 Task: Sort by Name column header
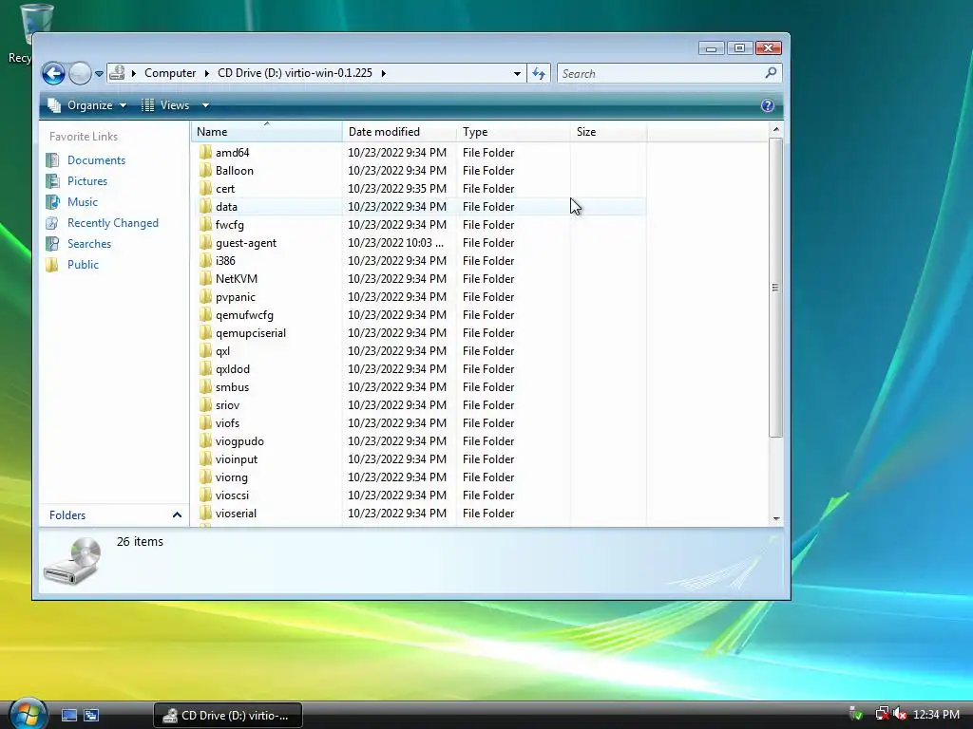coord(266,131)
